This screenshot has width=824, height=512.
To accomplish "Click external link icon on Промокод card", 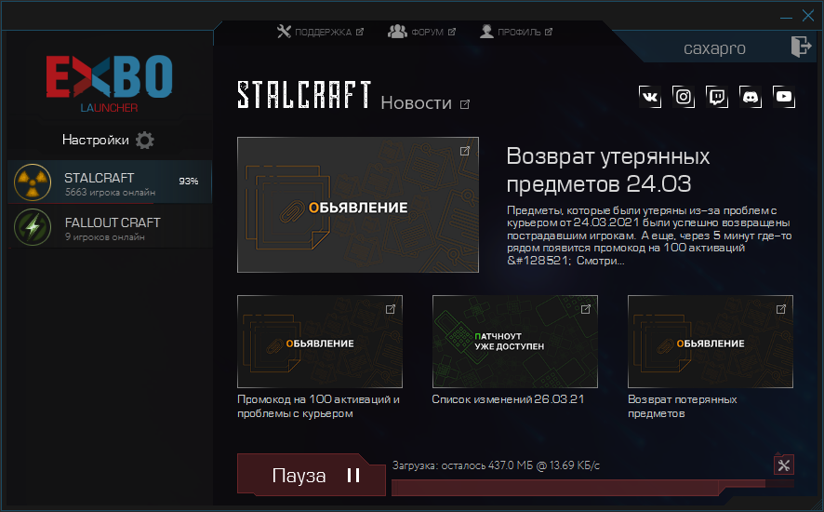I will coord(391,309).
